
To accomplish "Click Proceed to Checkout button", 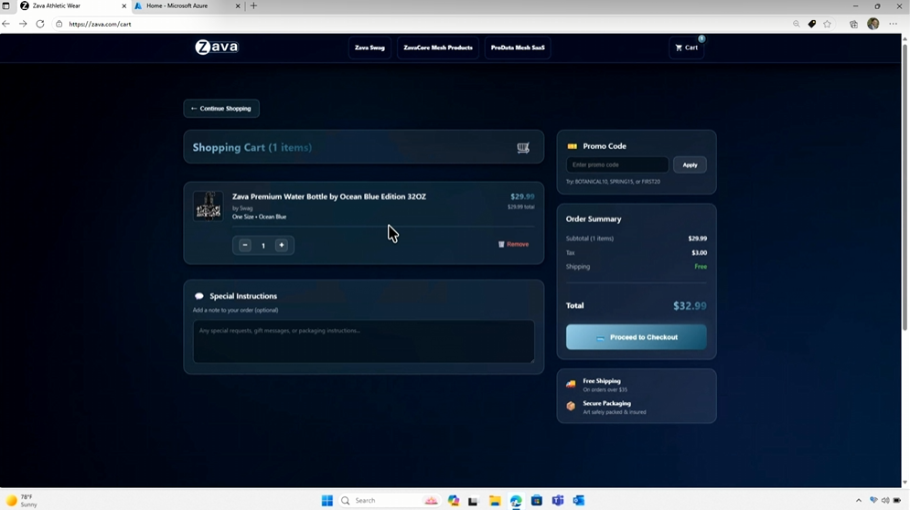I will coord(636,337).
